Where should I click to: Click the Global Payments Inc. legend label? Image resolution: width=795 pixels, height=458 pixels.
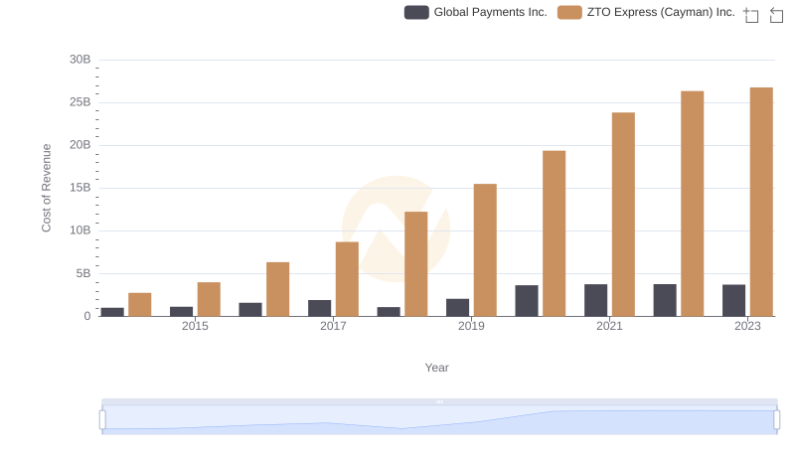point(490,12)
